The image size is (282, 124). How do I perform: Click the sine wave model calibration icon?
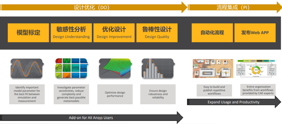(x=27, y=68)
